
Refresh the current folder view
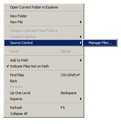[44, 108]
